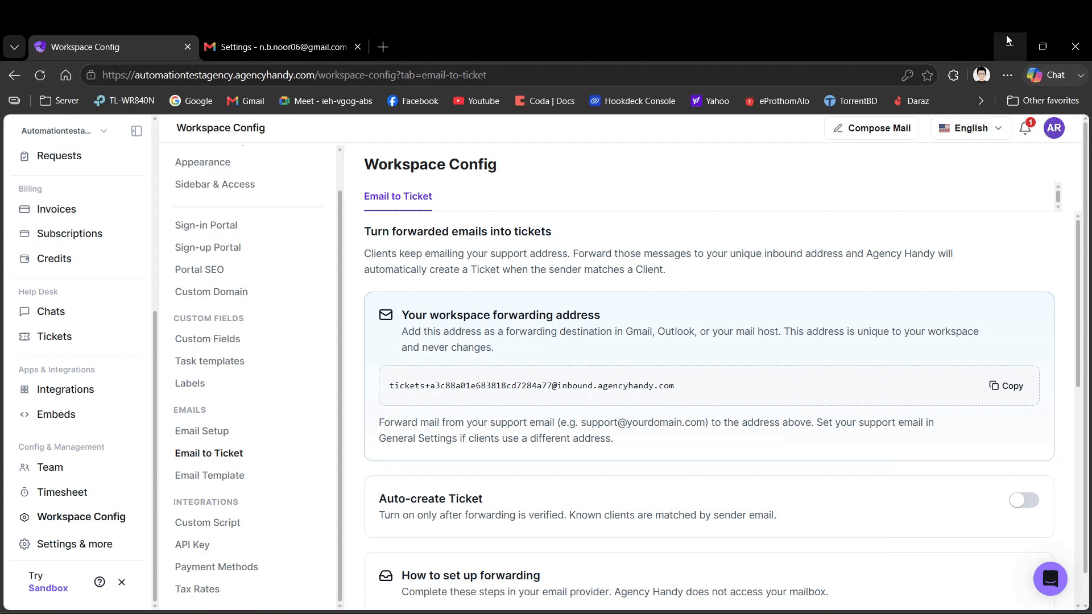Select the Email to Ticket tab
1092x614 pixels.
coord(398,196)
